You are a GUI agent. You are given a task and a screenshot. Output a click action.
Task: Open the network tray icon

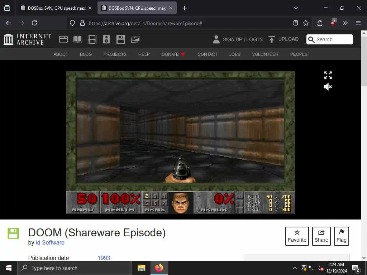tap(312, 268)
